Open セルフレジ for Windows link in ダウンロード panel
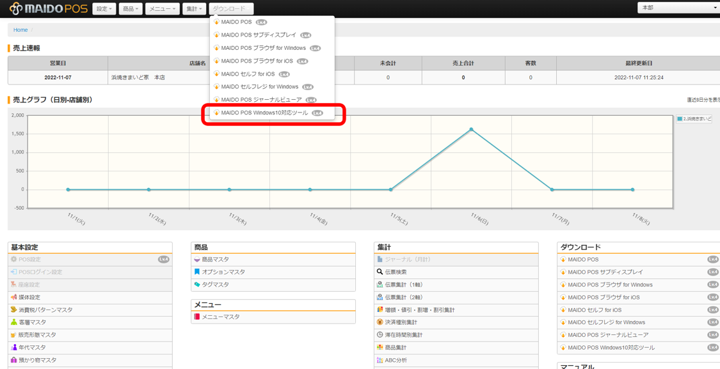Screen dimensions: 720x369 point(606,323)
